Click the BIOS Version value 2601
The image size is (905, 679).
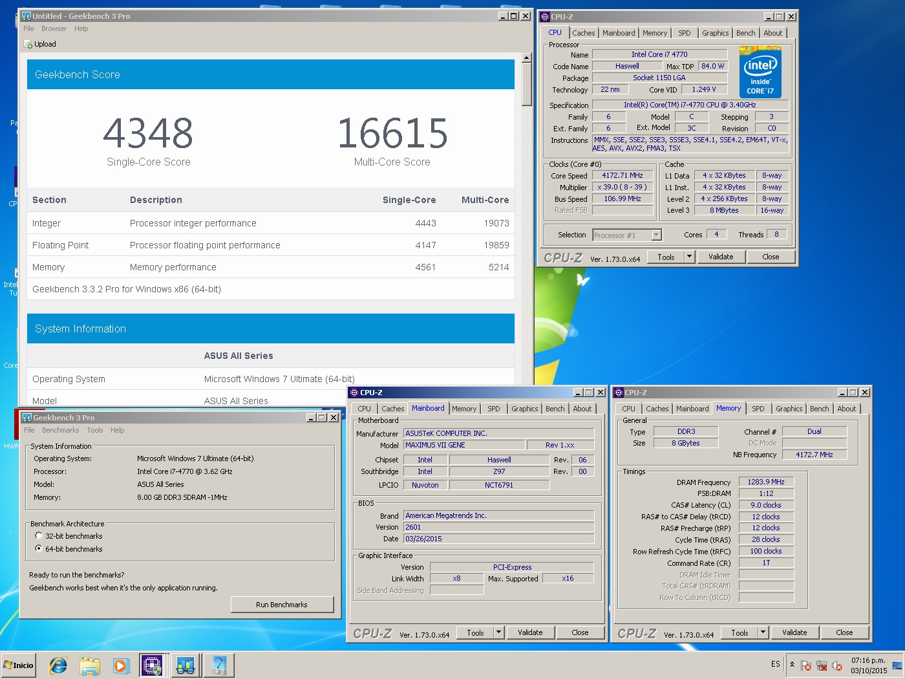click(498, 527)
